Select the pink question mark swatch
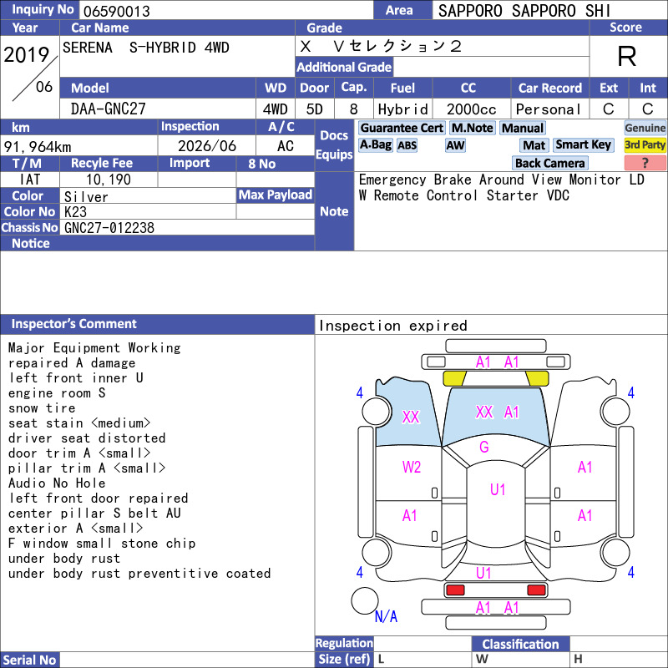 (x=645, y=163)
